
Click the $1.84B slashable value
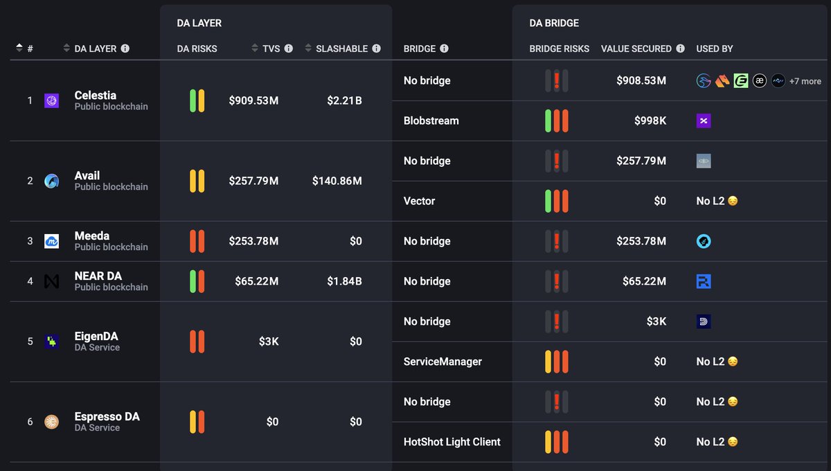pyautogui.click(x=345, y=281)
